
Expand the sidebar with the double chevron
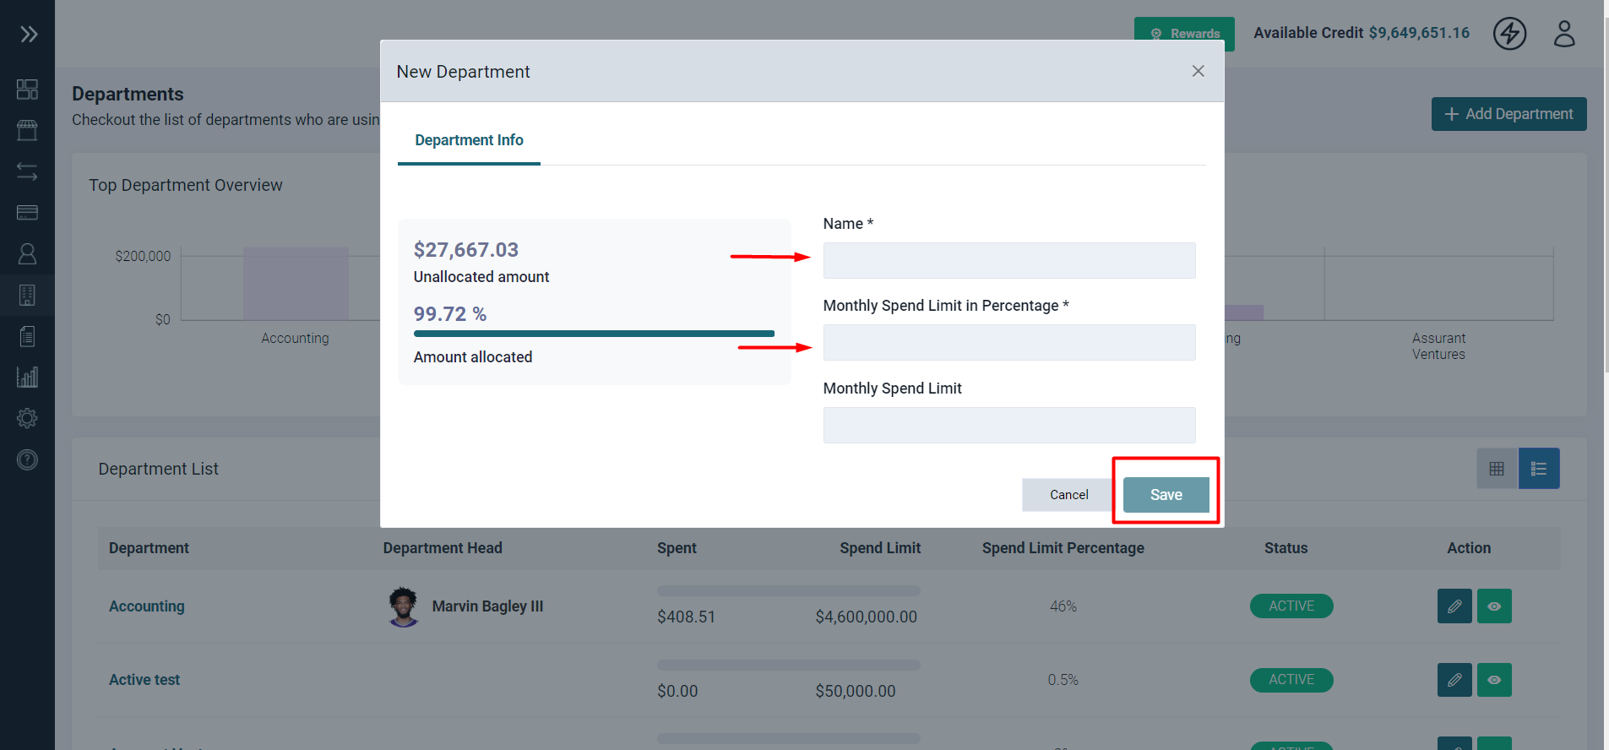29,34
